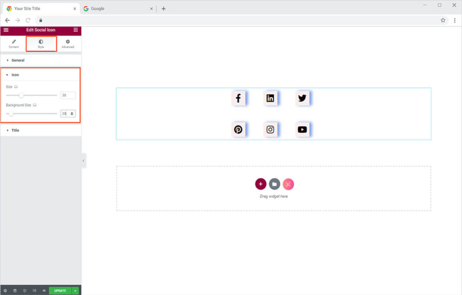
Task: Expand the Title section
Action: [15, 130]
